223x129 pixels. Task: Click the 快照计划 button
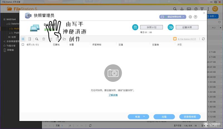[151, 27]
